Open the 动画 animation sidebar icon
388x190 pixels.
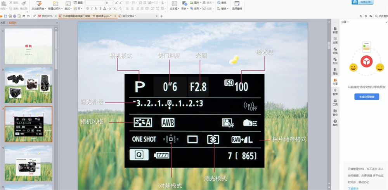pos(335,41)
